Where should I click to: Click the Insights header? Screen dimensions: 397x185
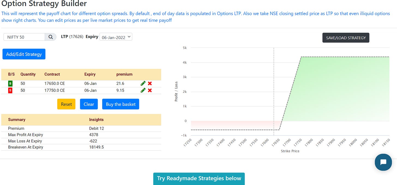[x=97, y=120]
